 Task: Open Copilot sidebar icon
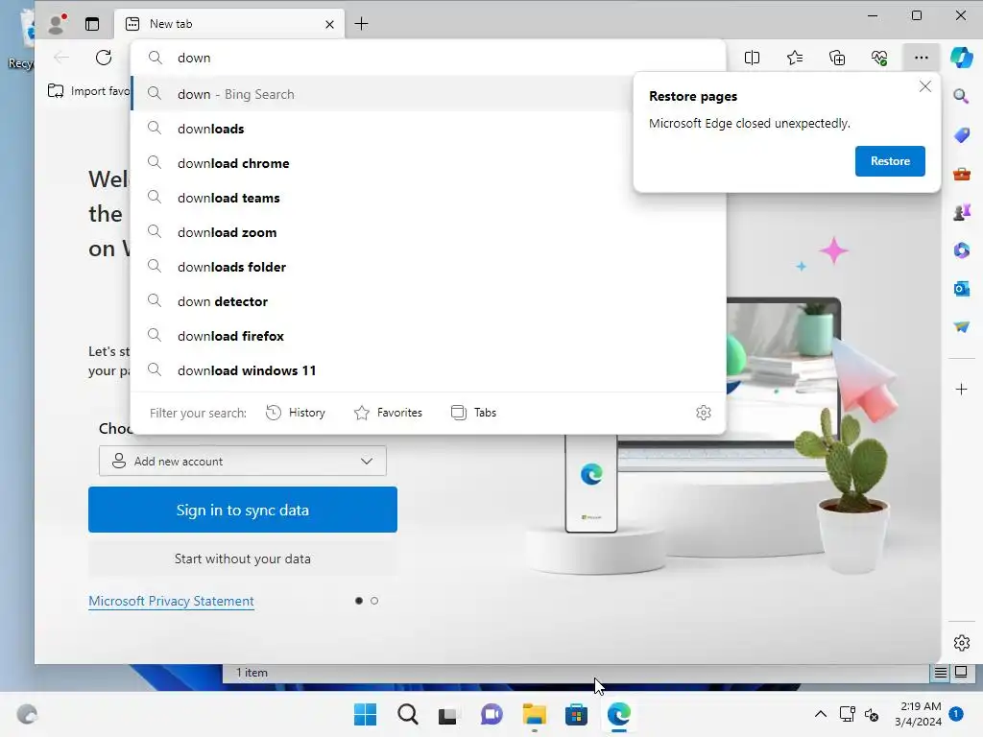[x=961, y=58]
